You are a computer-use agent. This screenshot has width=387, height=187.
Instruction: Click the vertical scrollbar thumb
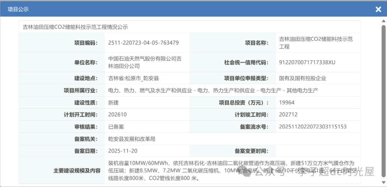coord(383,97)
